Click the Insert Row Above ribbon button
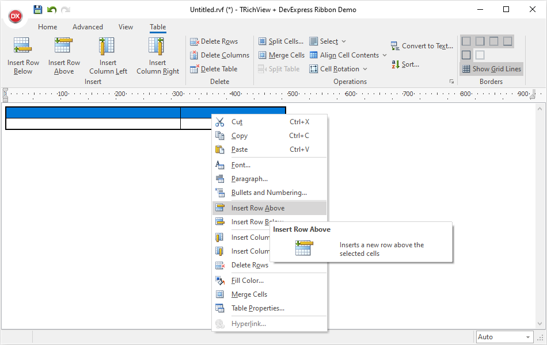Image resolution: width=547 pixels, height=345 pixels. (64, 56)
